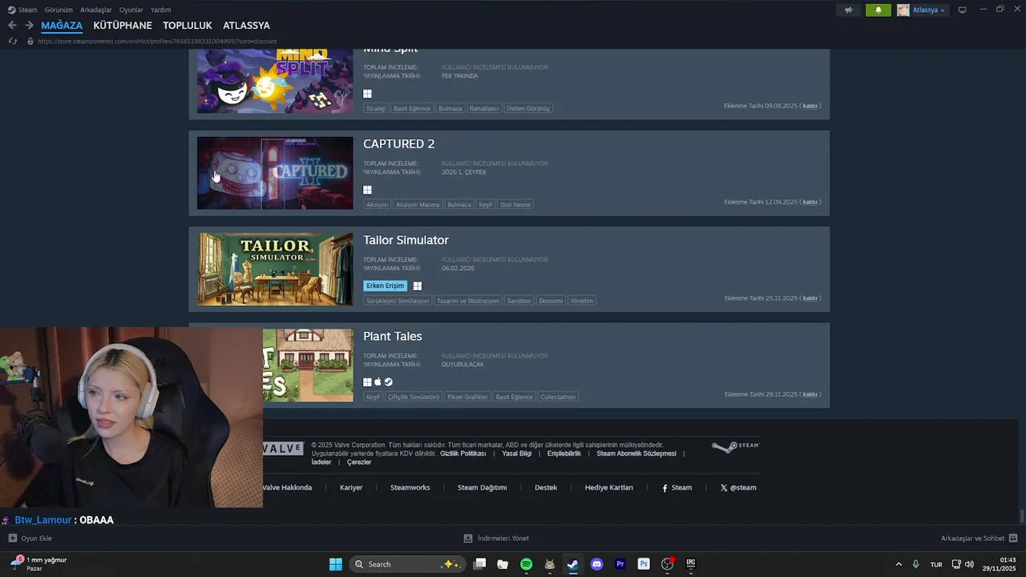Image resolution: width=1026 pixels, height=577 pixels.
Task: Open the Steam menu
Action: pos(23,10)
